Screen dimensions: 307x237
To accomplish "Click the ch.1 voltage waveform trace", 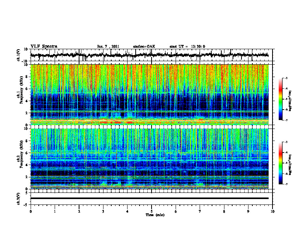I will tap(149, 55).
